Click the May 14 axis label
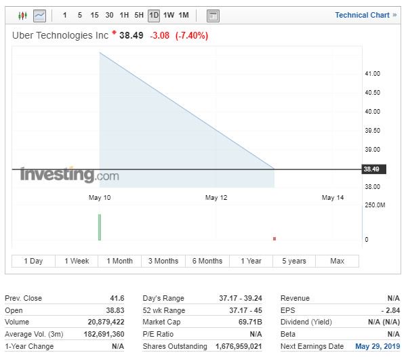Image resolution: width=408 pixels, height=357 pixels. 333,198
